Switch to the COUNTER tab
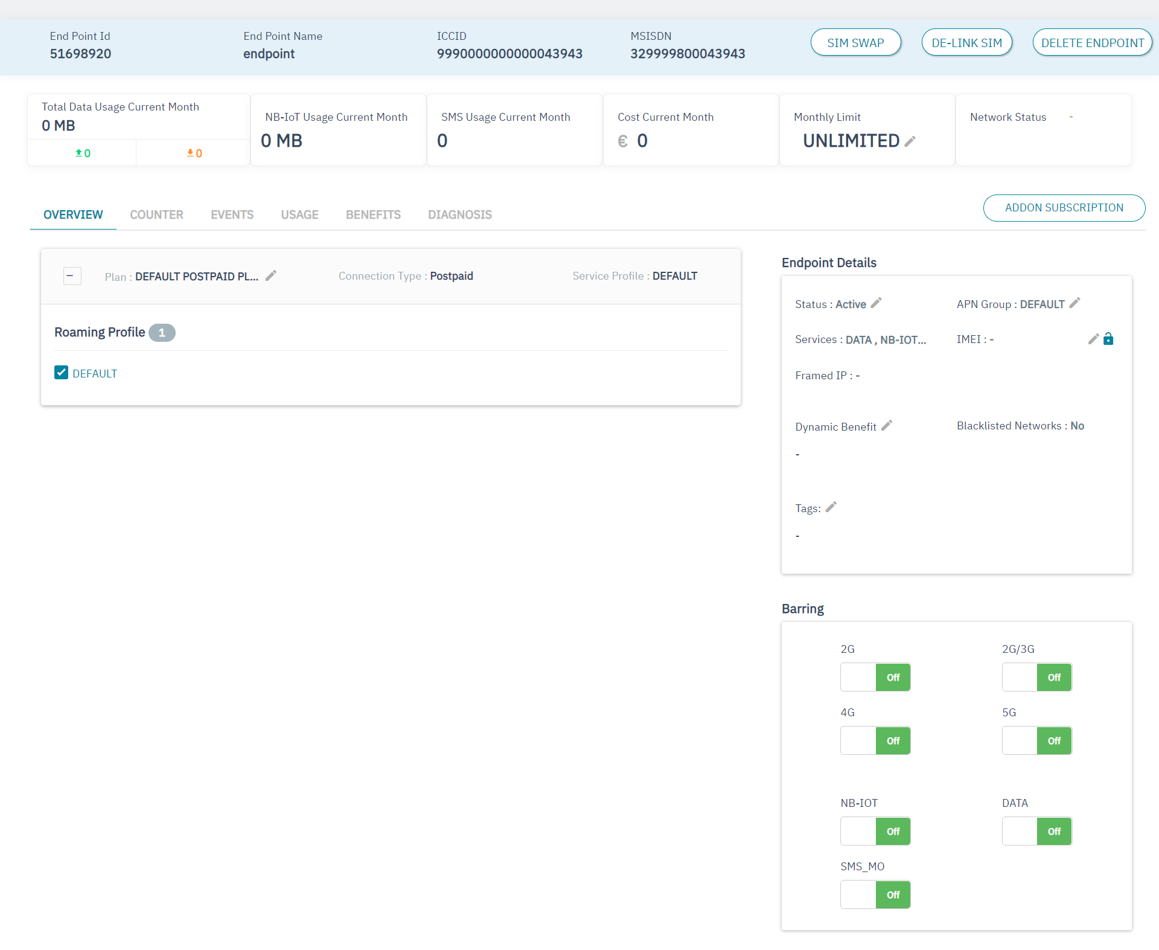 [156, 215]
